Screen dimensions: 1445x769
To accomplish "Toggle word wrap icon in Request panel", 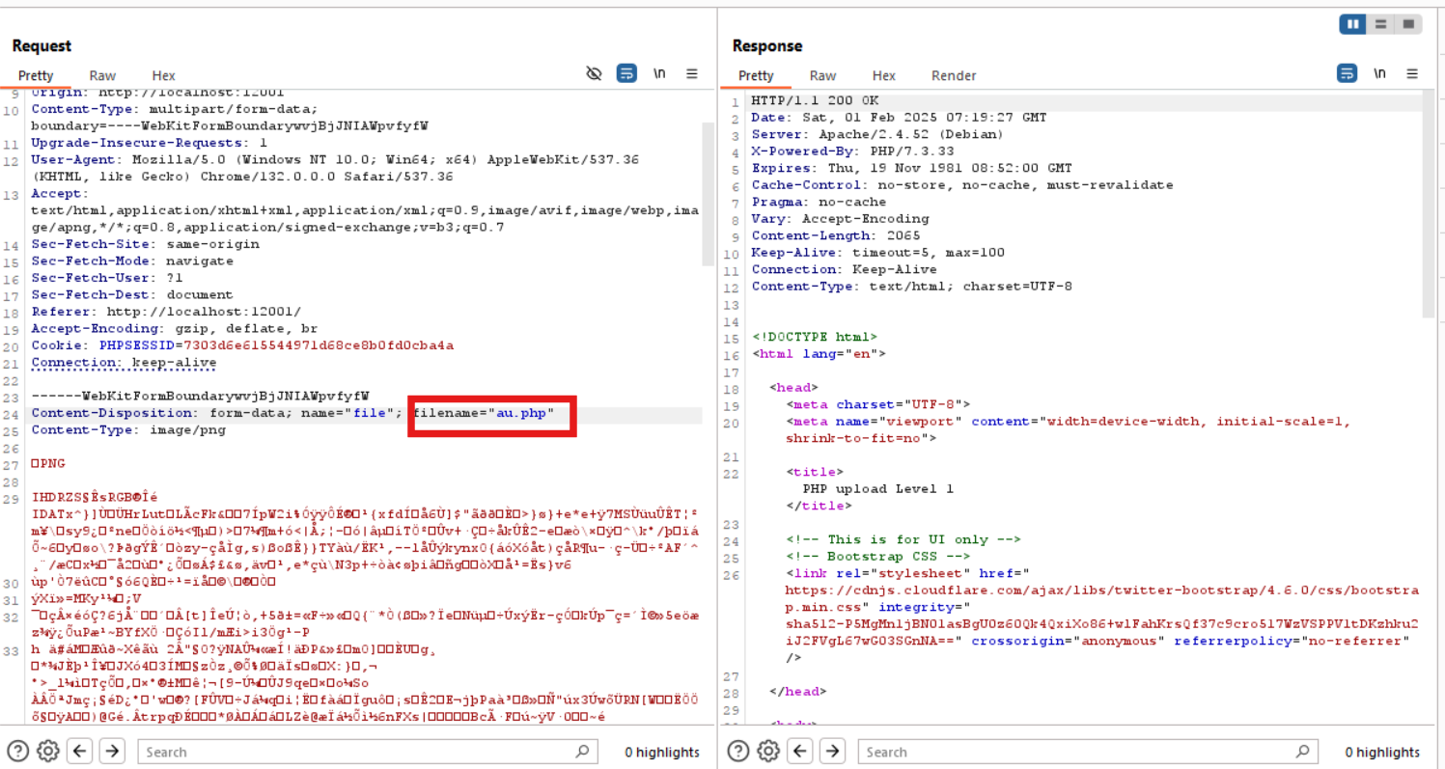I will pos(626,74).
